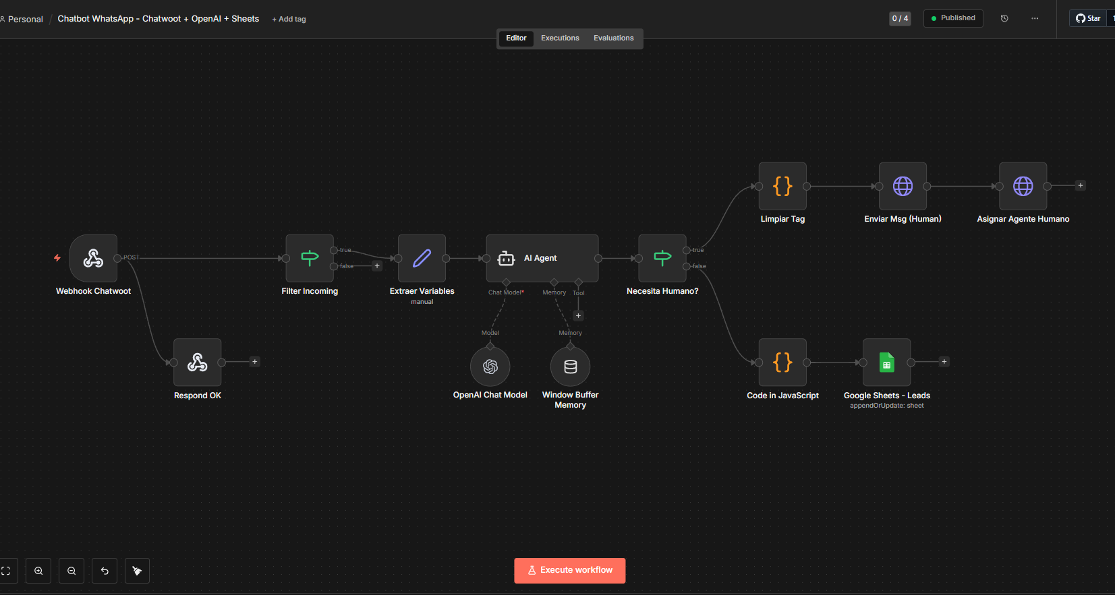Click the Respond OK webhook node

pos(198,363)
